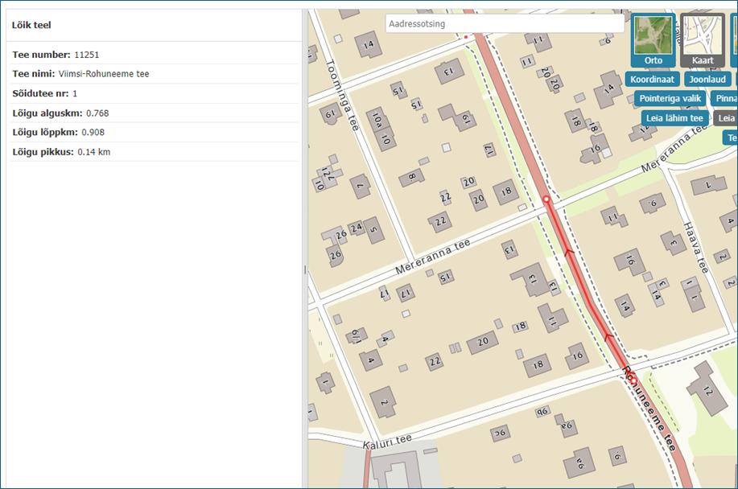Screen dimensions: 738x489
Task: Click the partially visible Pinna button
Action: coord(725,99)
